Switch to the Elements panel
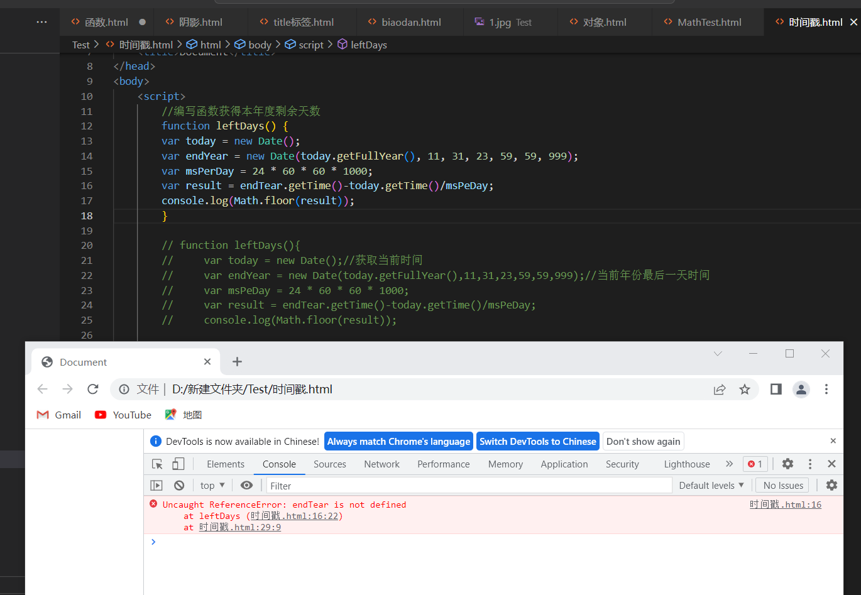861x595 pixels. pyautogui.click(x=226, y=464)
